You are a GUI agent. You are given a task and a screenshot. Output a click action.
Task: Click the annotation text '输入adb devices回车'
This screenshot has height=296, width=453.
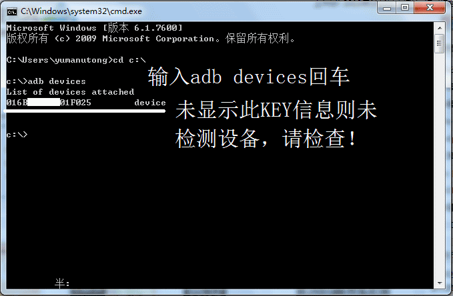[248, 77]
